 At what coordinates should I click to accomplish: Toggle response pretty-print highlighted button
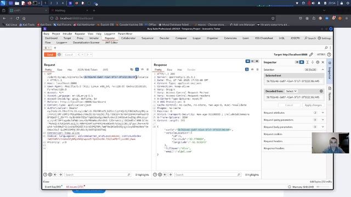[x=247, y=69]
